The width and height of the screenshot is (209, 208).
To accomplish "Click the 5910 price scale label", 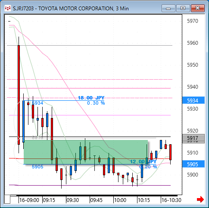I will tap(193, 153).
